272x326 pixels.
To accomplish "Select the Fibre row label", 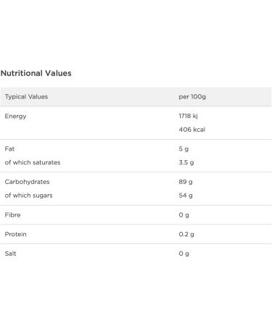I will (x=12, y=214).
